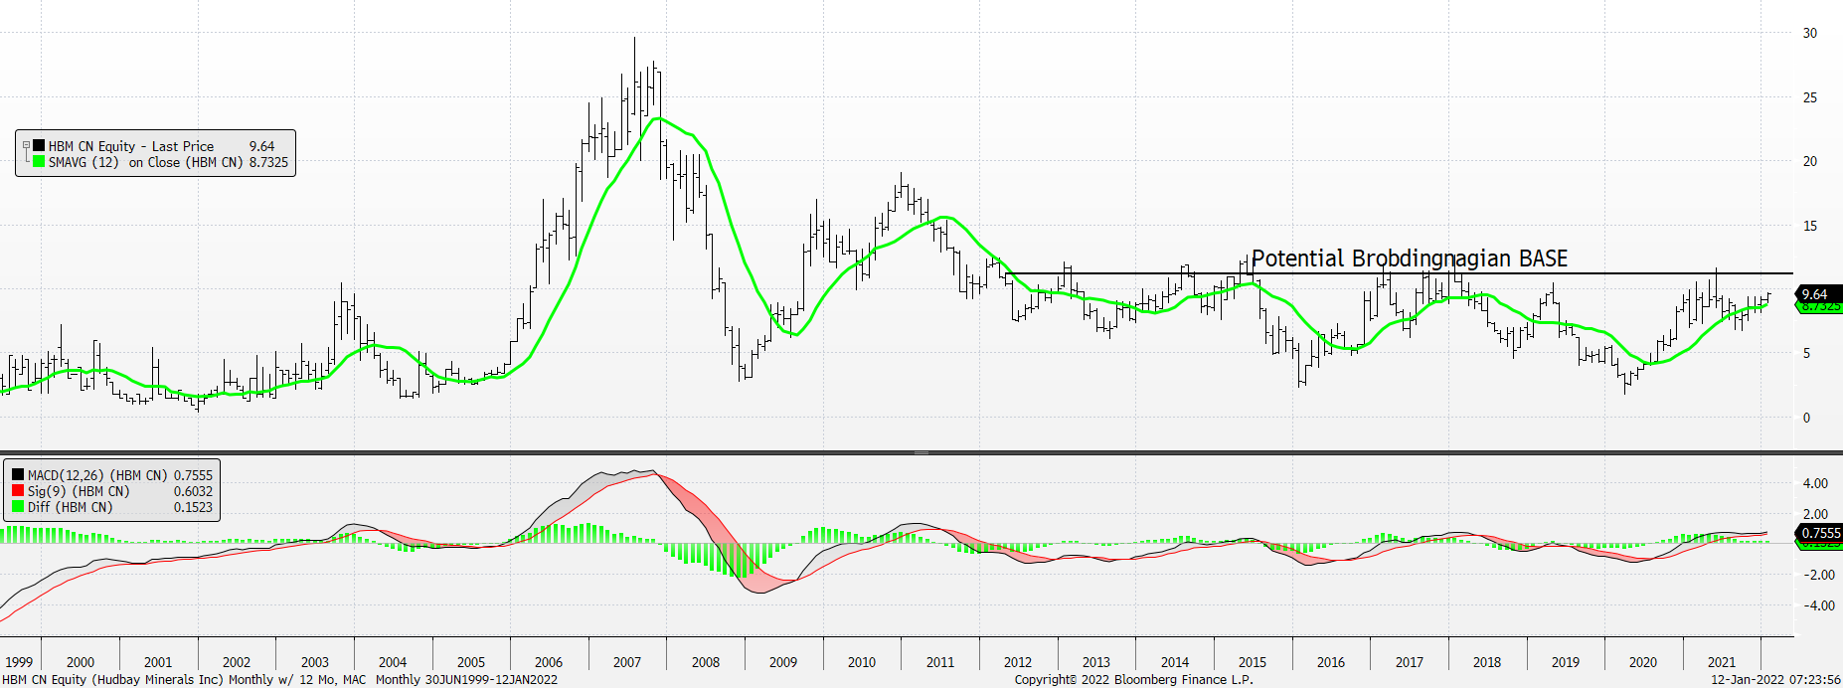The height and width of the screenshot is (688, 1843).
Task: Click the positive 2.00 label on the MACD axis
Action: pyautogui.click(x=1815, y=514)
